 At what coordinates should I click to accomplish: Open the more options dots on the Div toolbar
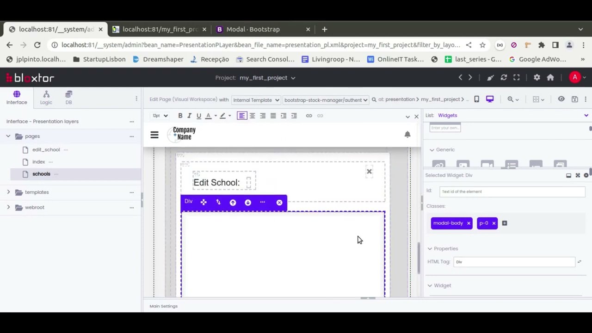(x=263, y=202)
